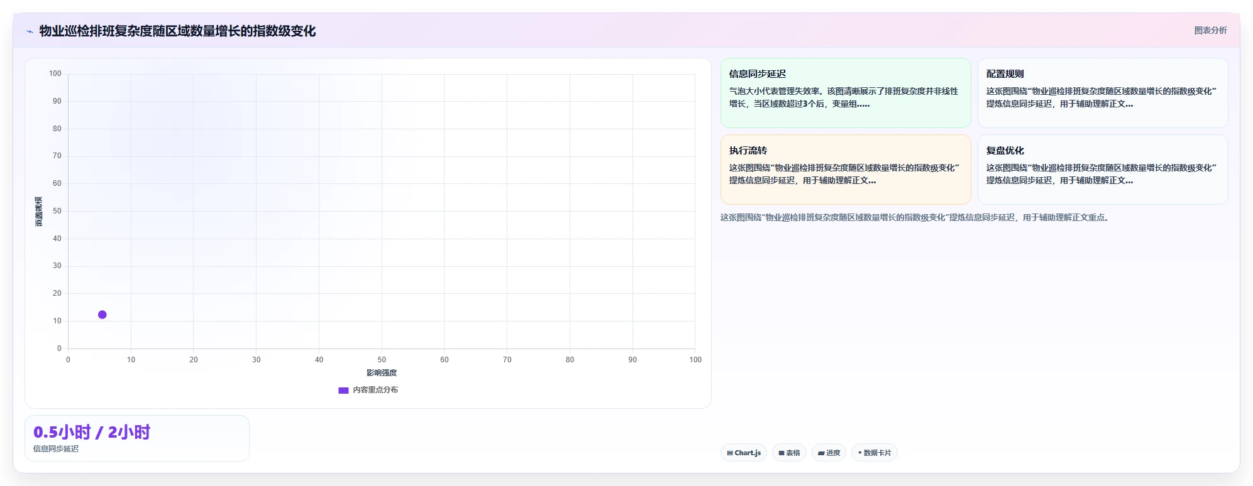The width and height of the screenshot is (1253, 486).
Task: Select the 信息同步延迟 green card
Action: coord(846,93)
